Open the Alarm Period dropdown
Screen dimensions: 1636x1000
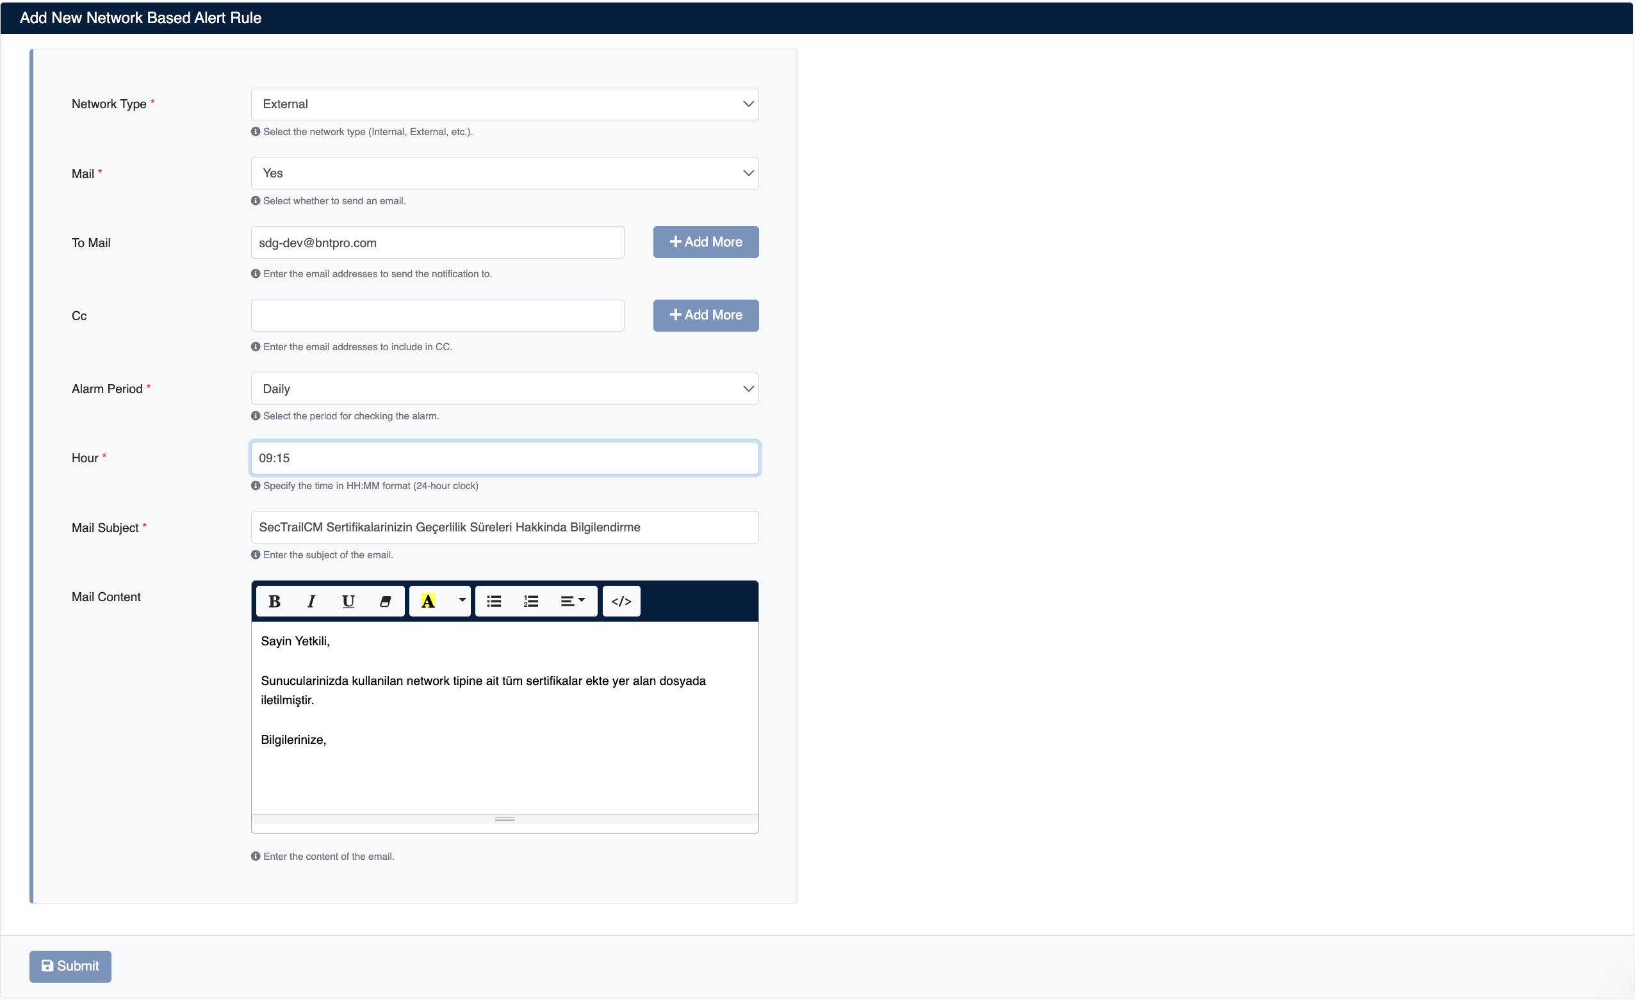click(x=505, y=389)
